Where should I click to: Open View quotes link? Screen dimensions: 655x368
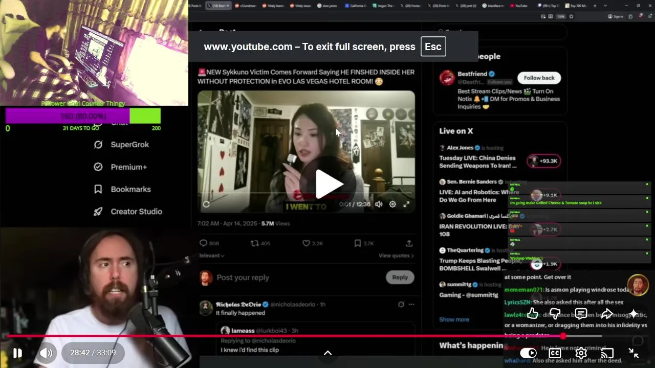pyautogui.click(x=396, y=256)
